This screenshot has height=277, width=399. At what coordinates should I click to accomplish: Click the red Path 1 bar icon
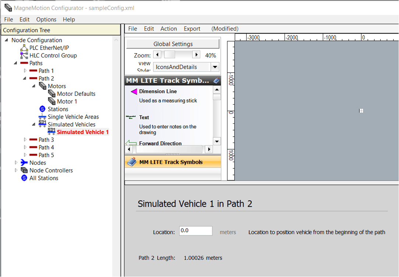pos(33,71)
